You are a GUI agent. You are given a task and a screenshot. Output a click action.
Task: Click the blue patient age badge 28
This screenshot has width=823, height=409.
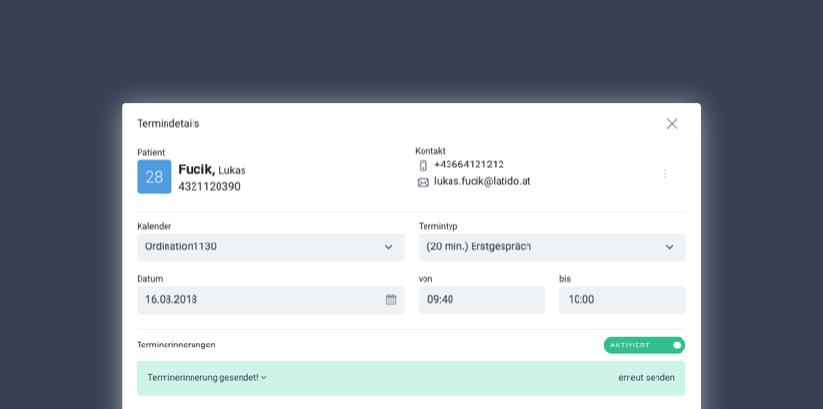(x=154, y=177)
